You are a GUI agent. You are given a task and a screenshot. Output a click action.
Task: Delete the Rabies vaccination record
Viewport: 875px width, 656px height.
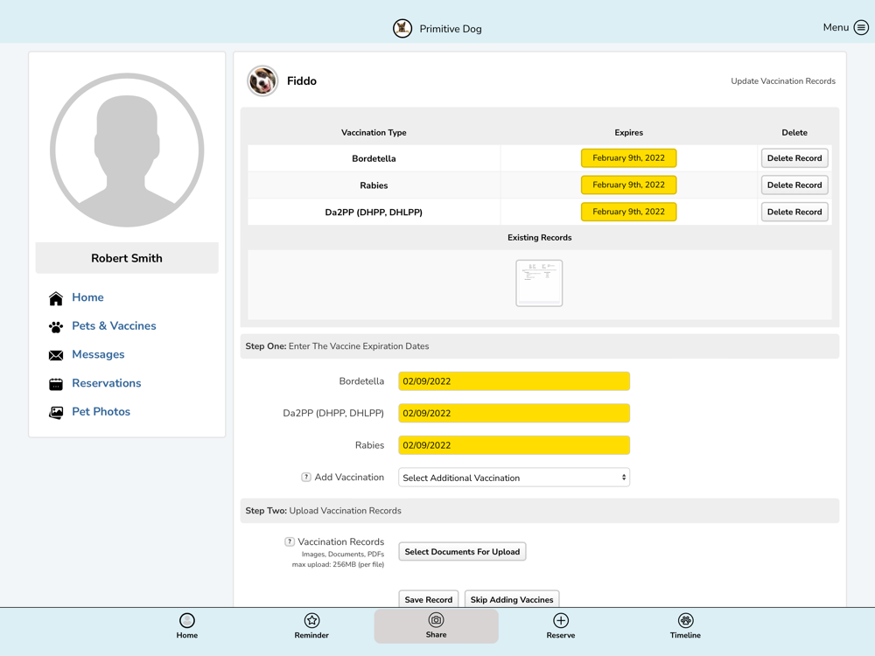[x=794, y=185]
